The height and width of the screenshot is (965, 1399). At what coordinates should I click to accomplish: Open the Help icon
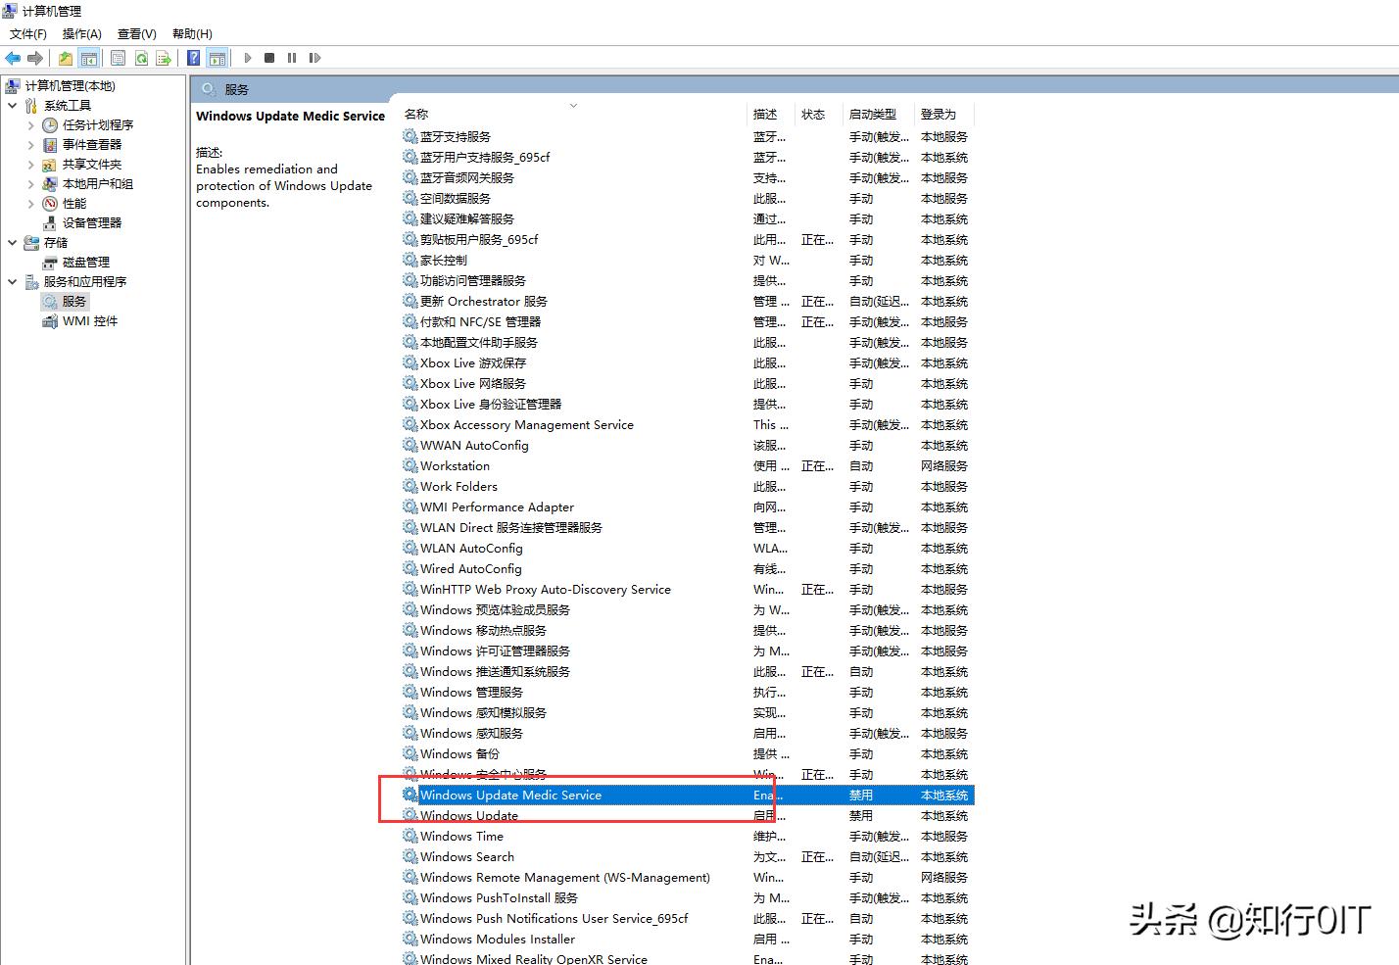click(x=193, y=57)
